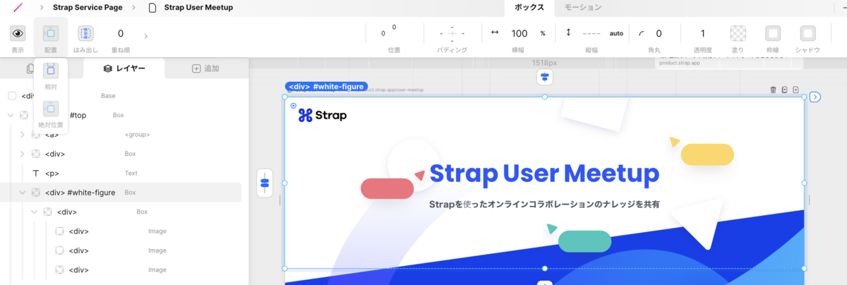Collapse the #white-figure layer
This screenshot has width=847, height=285.
pyautogui.click(x=23, y=192)
